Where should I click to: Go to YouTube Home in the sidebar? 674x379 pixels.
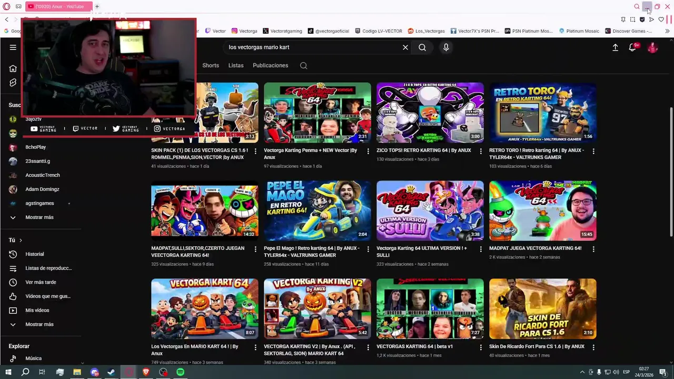(x=13, y=68)
